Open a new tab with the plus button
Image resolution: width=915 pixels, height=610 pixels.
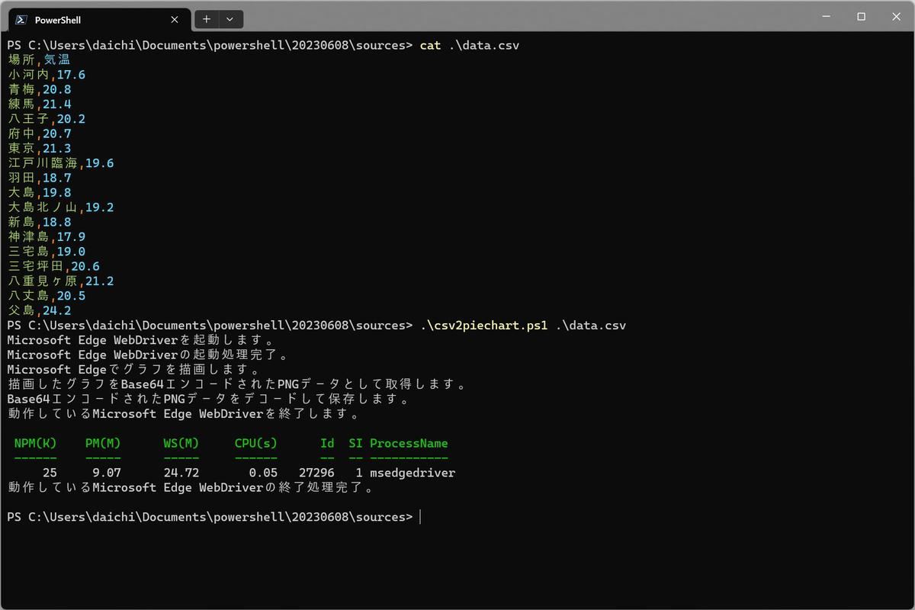click(x=207, y=20)
